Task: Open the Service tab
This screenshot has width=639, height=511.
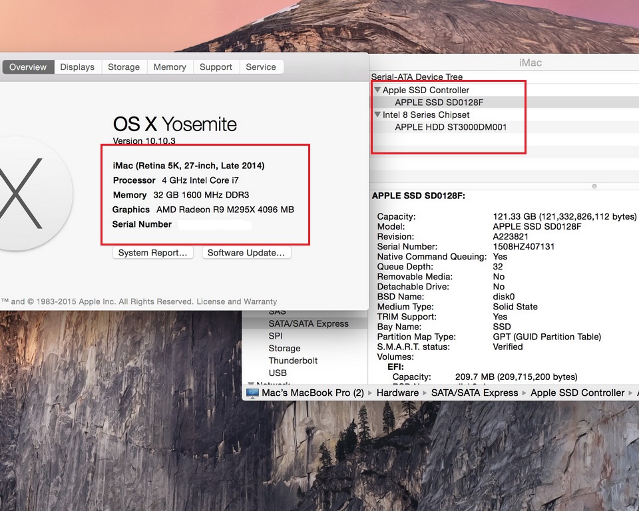Action: (261, 67)
